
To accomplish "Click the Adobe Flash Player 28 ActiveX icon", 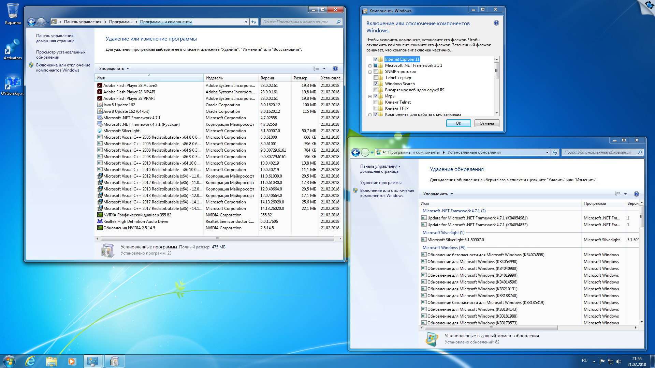I will pos(100,85).
